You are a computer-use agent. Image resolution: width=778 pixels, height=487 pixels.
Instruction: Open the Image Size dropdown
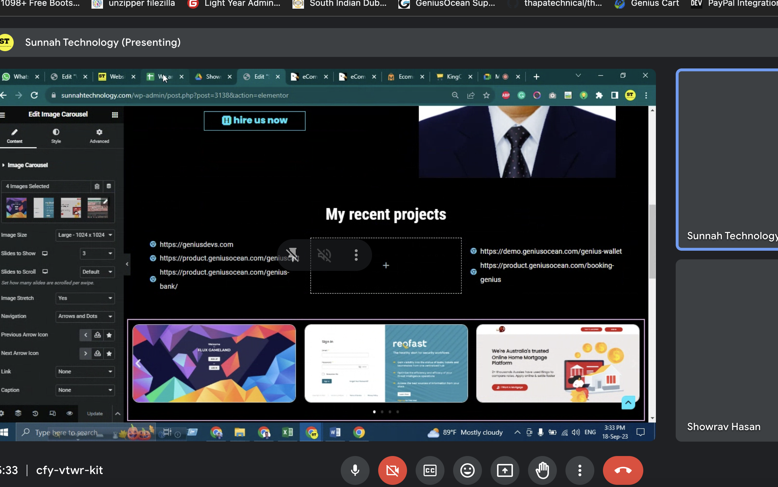(85, 235)
